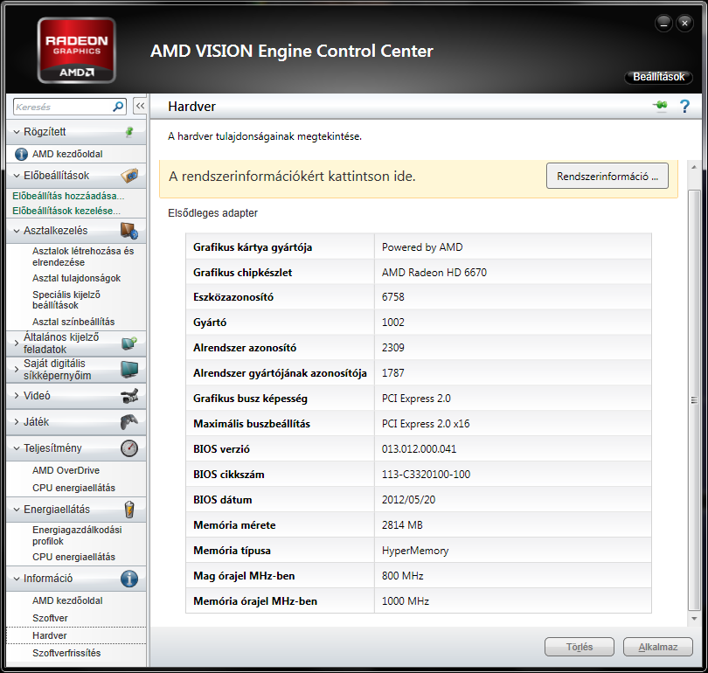Select the Memória mérete value 2814 MB
This screenshot has height=673, width=708.
point(402,525)
